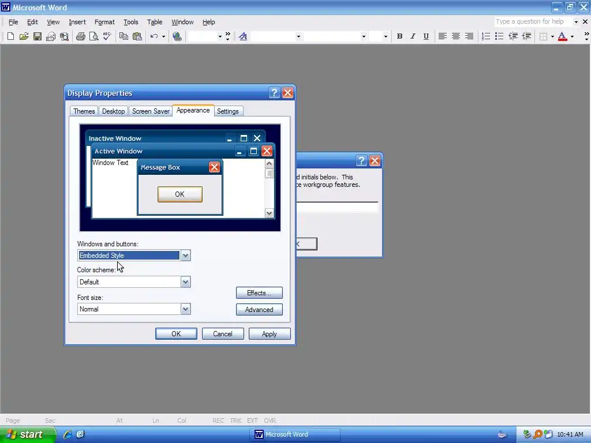Click the Open folder toolbar icon
This screenshot has height=443, width=591.
(x=24, y=36)
